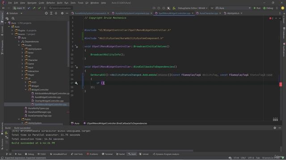Click collapse all icon in Solution panel

pos(56,13)
